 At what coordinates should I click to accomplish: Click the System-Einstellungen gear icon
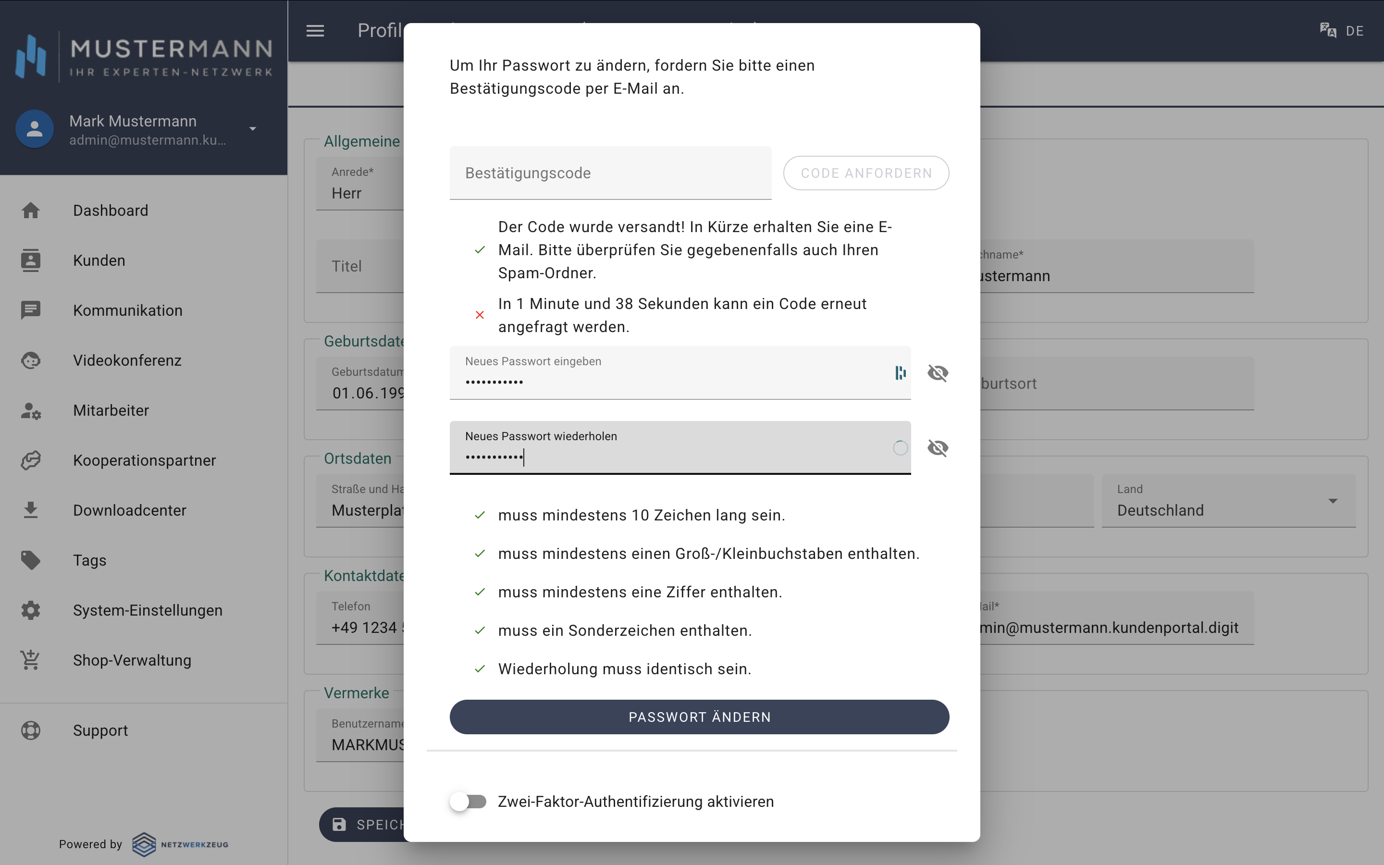[31, 610]
